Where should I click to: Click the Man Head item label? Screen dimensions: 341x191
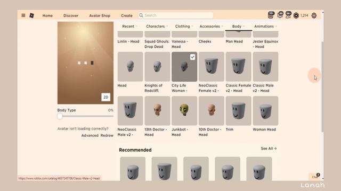(234, 41)
